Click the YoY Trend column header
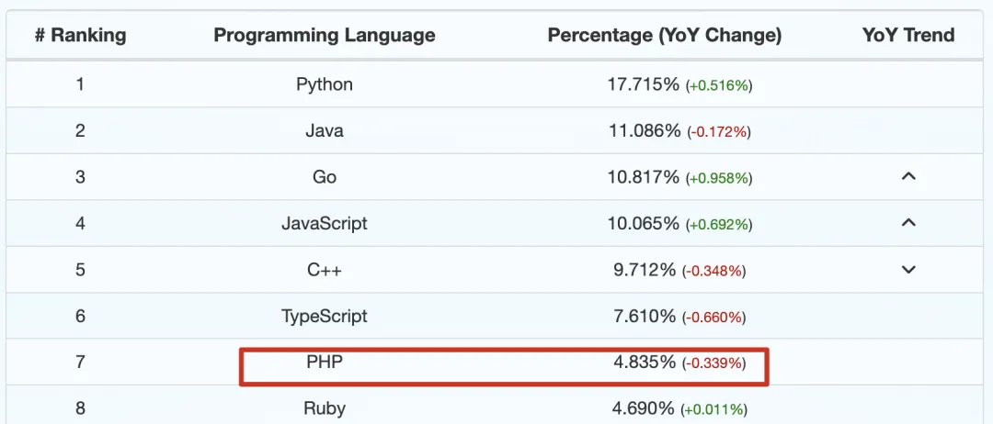The width and height of the screenshot is (993, 424). coord(908,36)
